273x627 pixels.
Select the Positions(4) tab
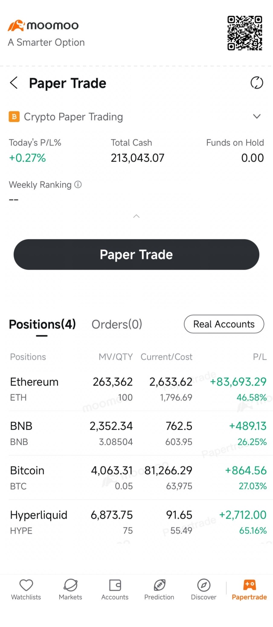tap(42, 324)
